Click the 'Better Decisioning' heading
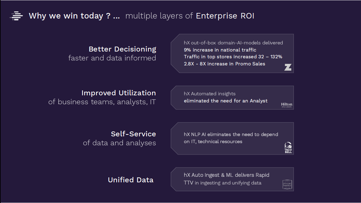The image size is (361, 203). (x=122, y=49)
